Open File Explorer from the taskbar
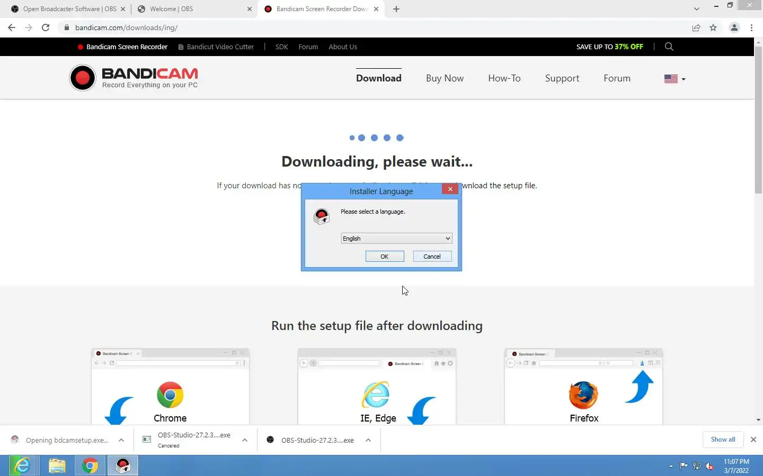 [x=57, y=465]
